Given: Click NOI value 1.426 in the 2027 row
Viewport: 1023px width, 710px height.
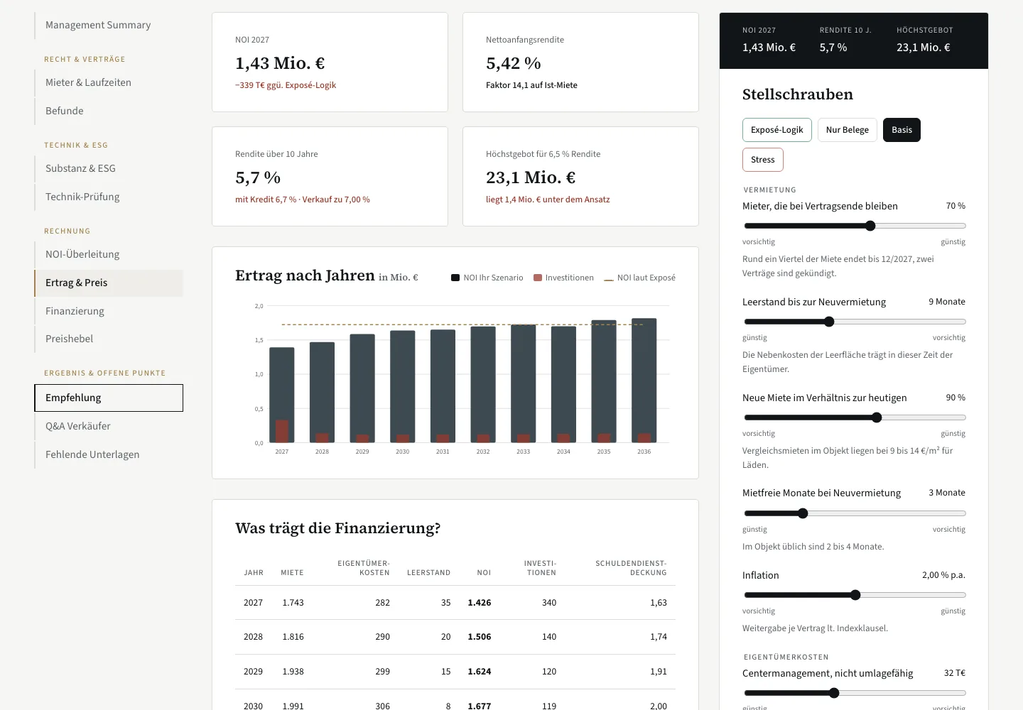Looking at the screenshot, I should click(x=480, y=603).
